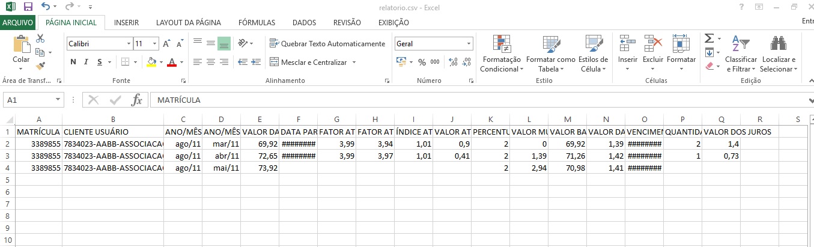Switch to the DADOS tab
Screen dimensions: 814x247
(x=304, y=22)
